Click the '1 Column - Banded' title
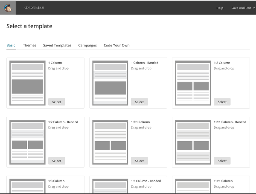The width and height of the screenshot is (256, 194). (145, 63)
